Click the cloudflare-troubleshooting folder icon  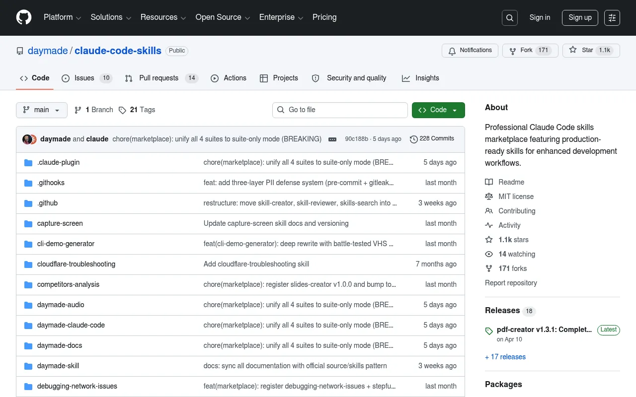pyautogui.click(x=28, y=265)
